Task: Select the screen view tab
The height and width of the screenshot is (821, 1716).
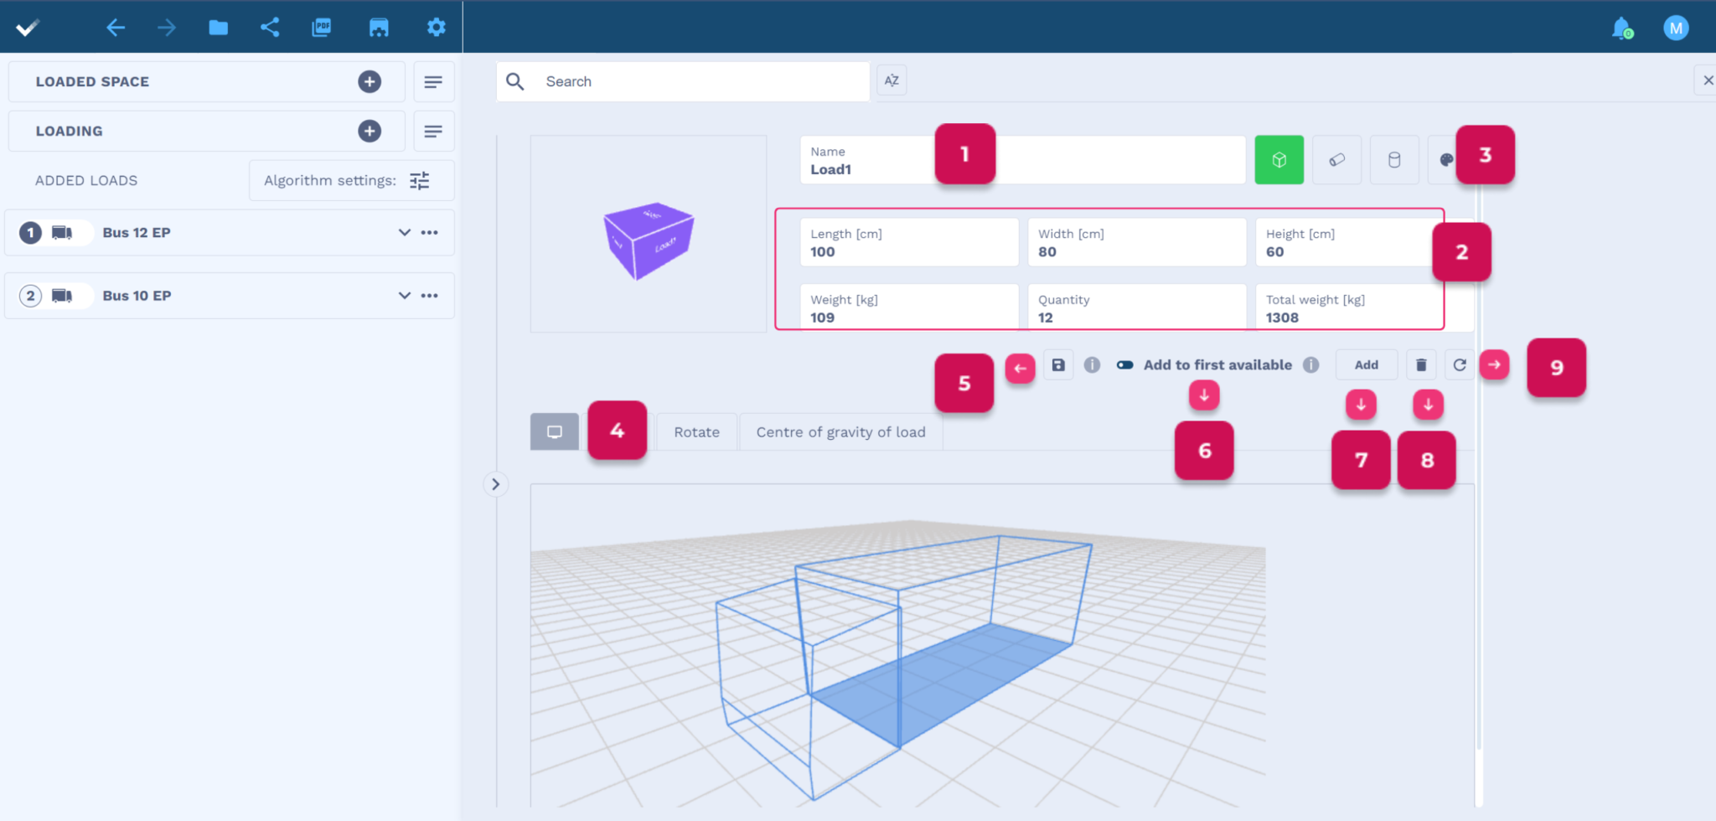Action: point(555,432)
